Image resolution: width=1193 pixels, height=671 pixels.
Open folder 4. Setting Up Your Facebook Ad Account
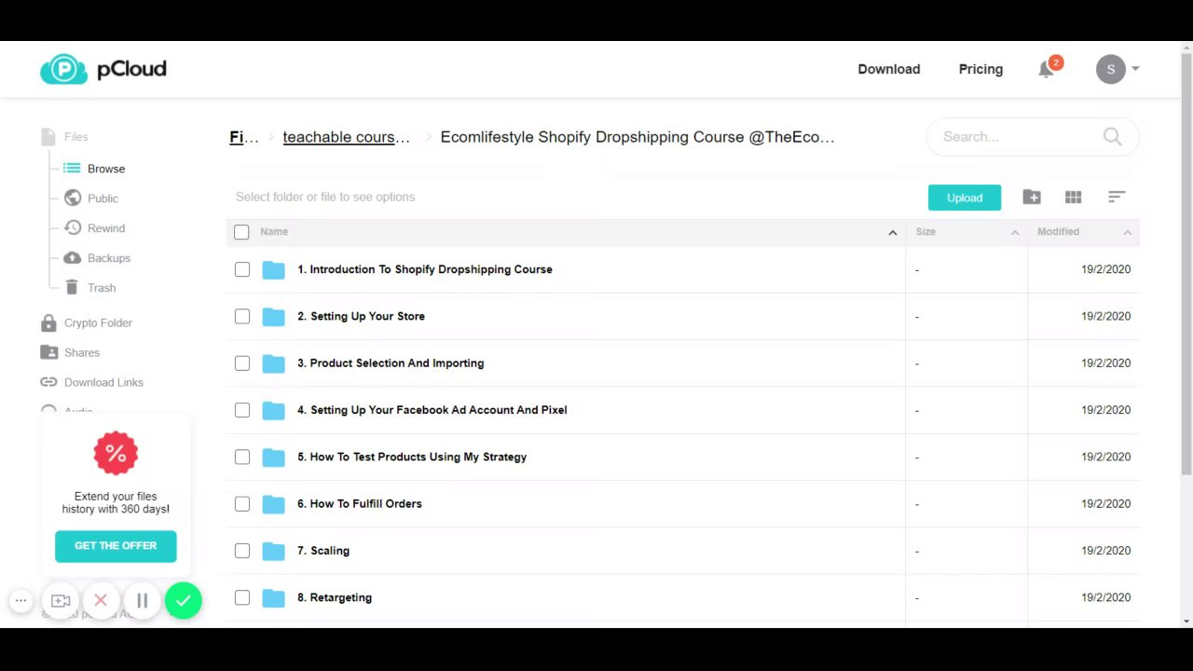pos(432,410)
